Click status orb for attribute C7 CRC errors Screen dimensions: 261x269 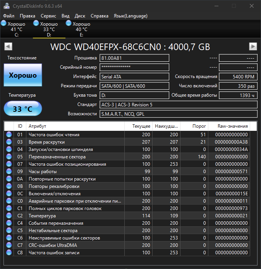pos(9,245)
